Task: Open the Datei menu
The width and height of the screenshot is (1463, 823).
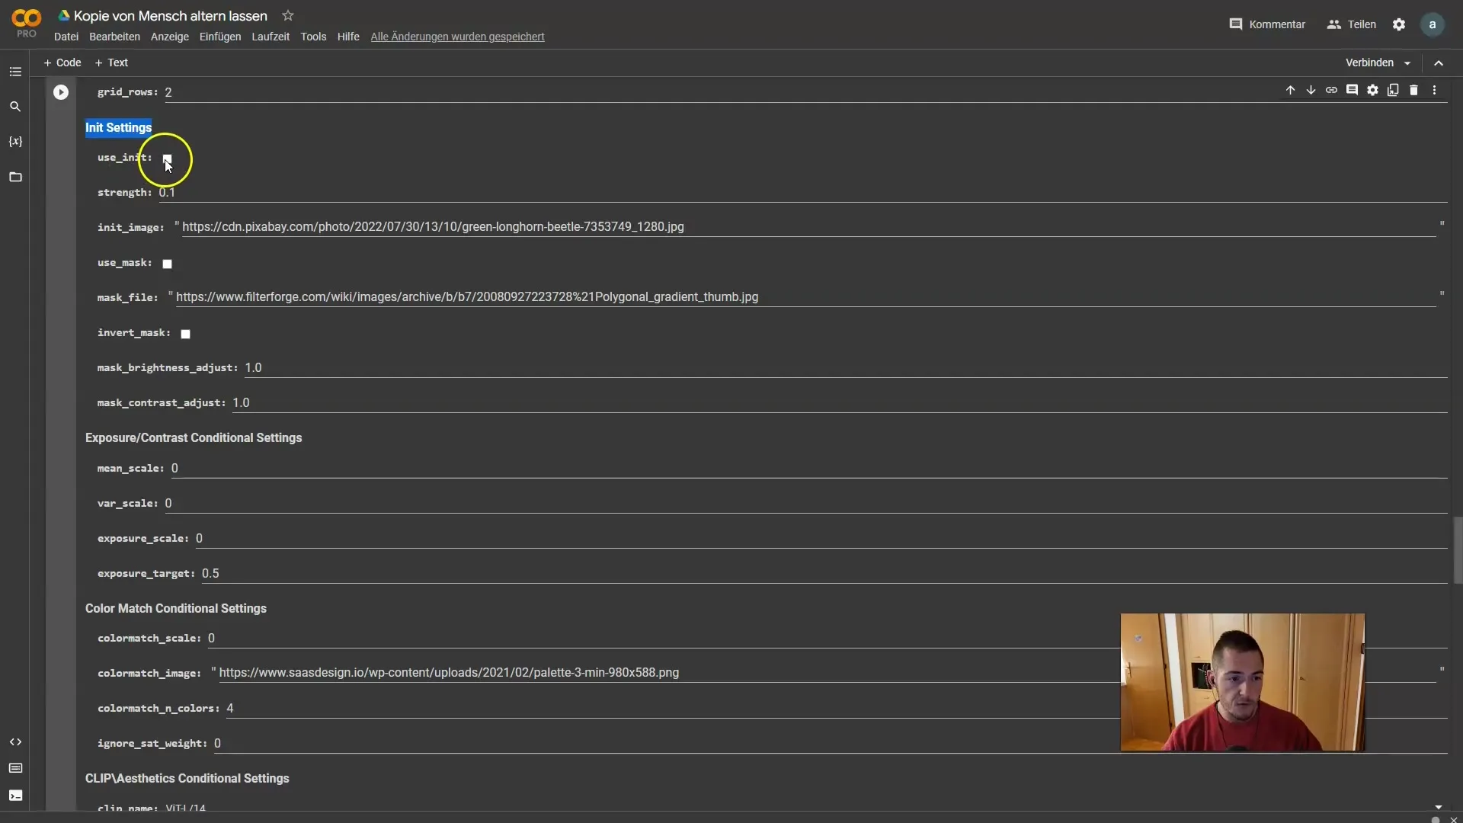Action: click(66, 37)
